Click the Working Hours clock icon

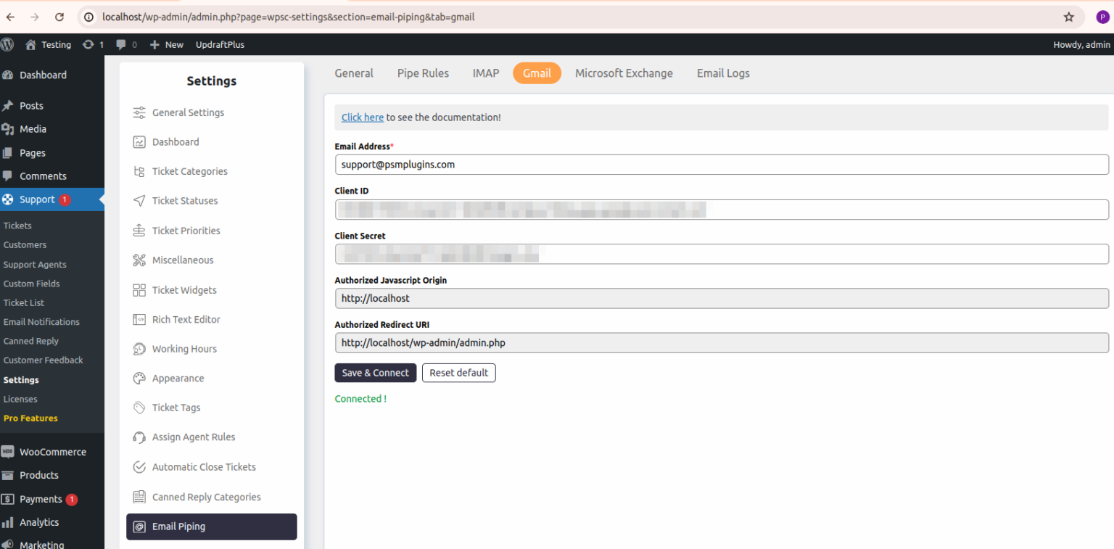click(x=139, y=349)
